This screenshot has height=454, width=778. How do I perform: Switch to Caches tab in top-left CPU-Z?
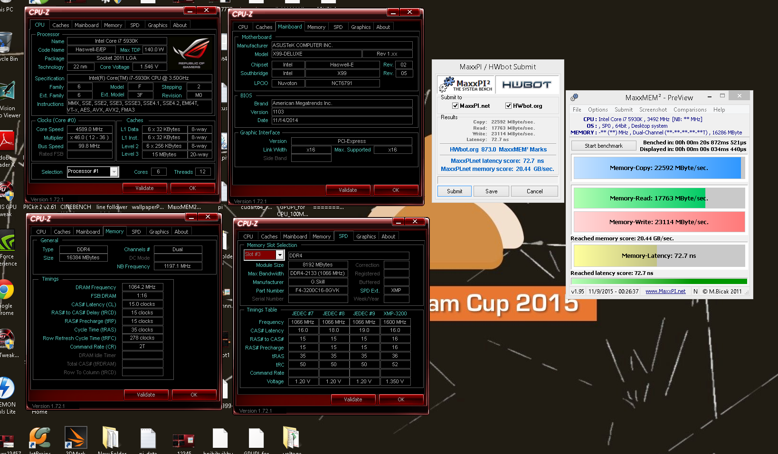60,25
